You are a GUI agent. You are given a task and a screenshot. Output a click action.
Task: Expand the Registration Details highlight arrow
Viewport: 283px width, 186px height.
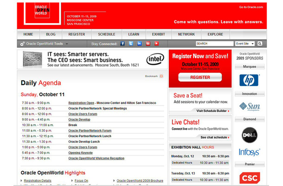click(x=22, y=180)
